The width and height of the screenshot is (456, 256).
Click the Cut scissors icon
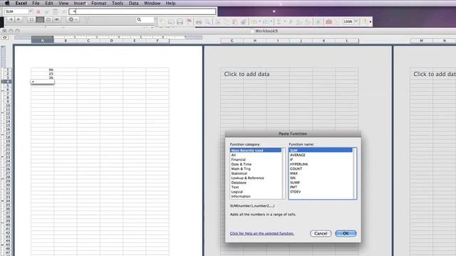click(217, 21)
